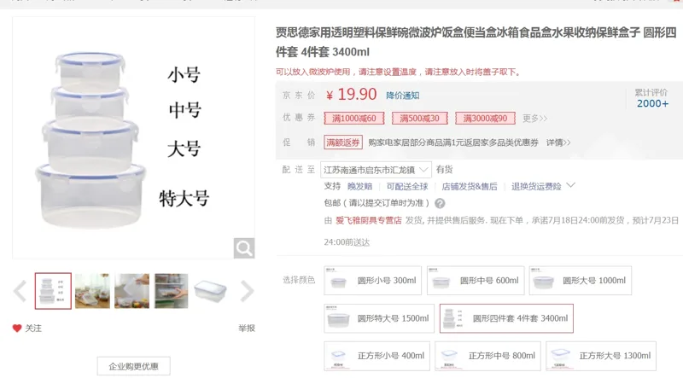The width and height of the screenshot is (683, 378).
Task: Open 退换货运费险 service link
Action: pos(536,186)
